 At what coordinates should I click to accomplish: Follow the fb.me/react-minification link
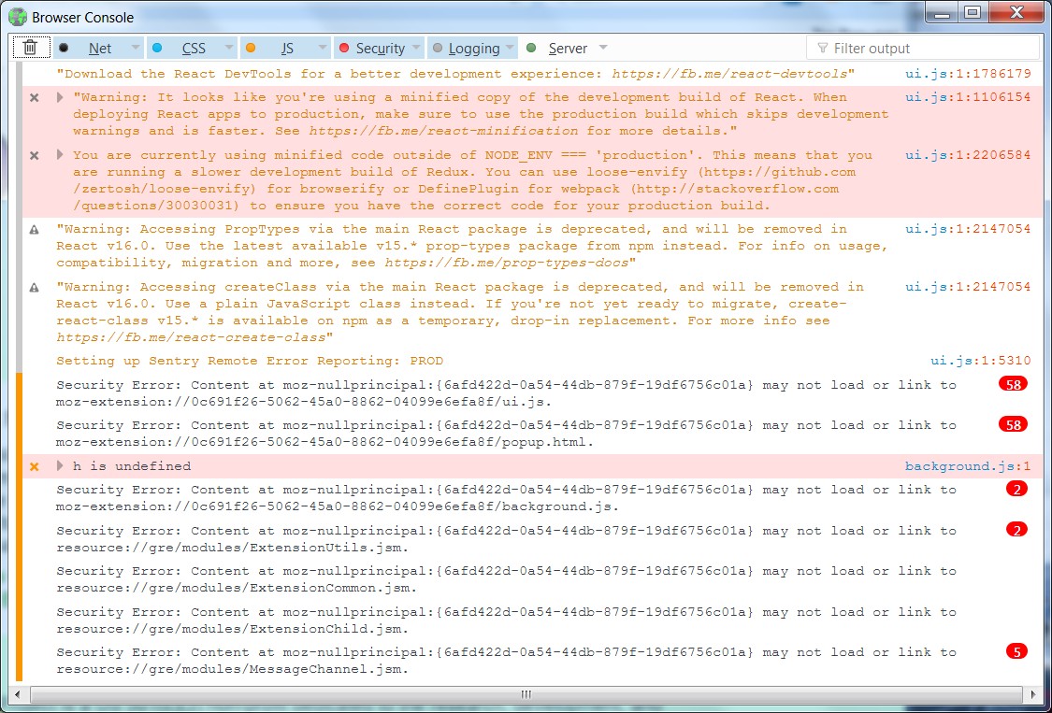(x=443, y=131)
